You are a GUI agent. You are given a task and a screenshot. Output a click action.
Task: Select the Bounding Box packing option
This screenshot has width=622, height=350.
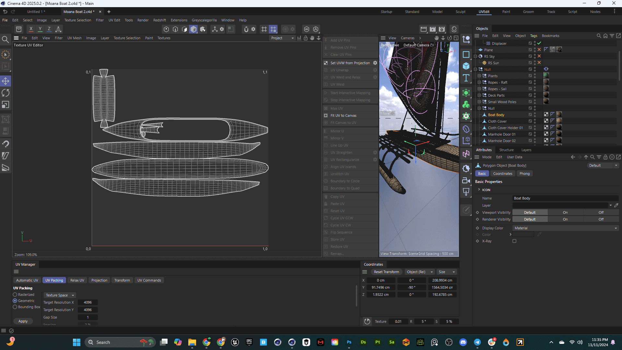(x=15, y=307)
